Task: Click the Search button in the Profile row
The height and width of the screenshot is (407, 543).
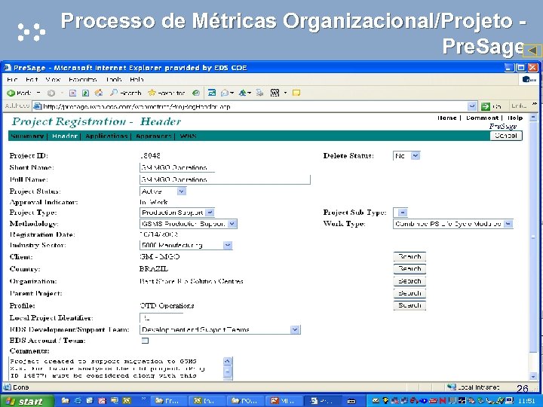Action: click(x=410, y=305)
